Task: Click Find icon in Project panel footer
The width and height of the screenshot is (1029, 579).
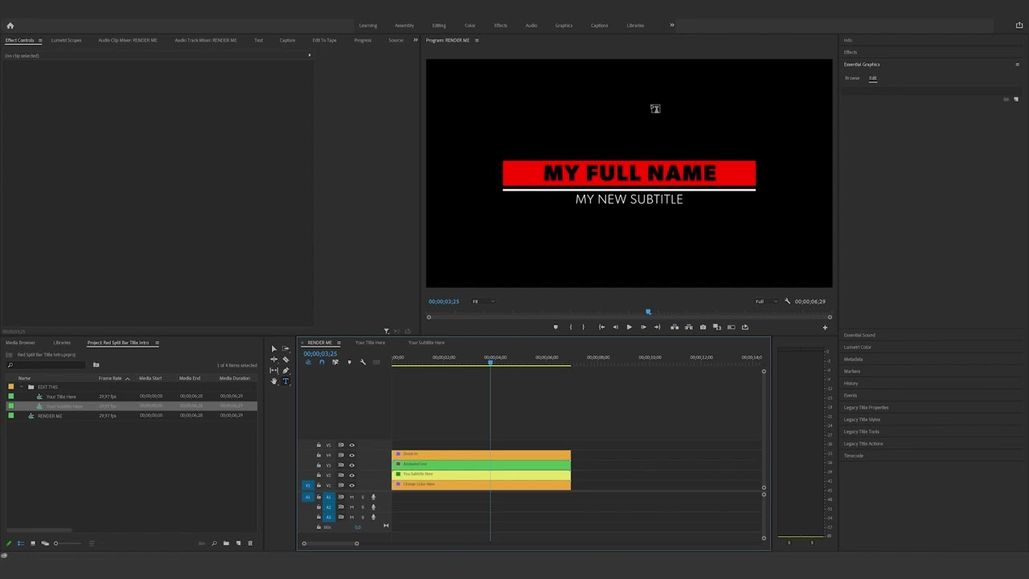Action: tap(214, 544)
